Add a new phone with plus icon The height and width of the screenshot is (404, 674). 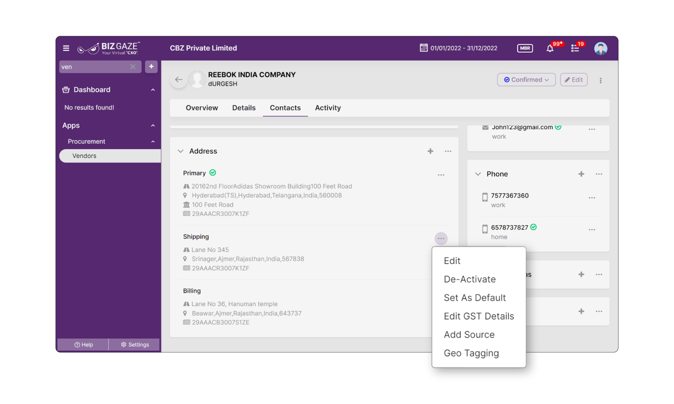581,174
